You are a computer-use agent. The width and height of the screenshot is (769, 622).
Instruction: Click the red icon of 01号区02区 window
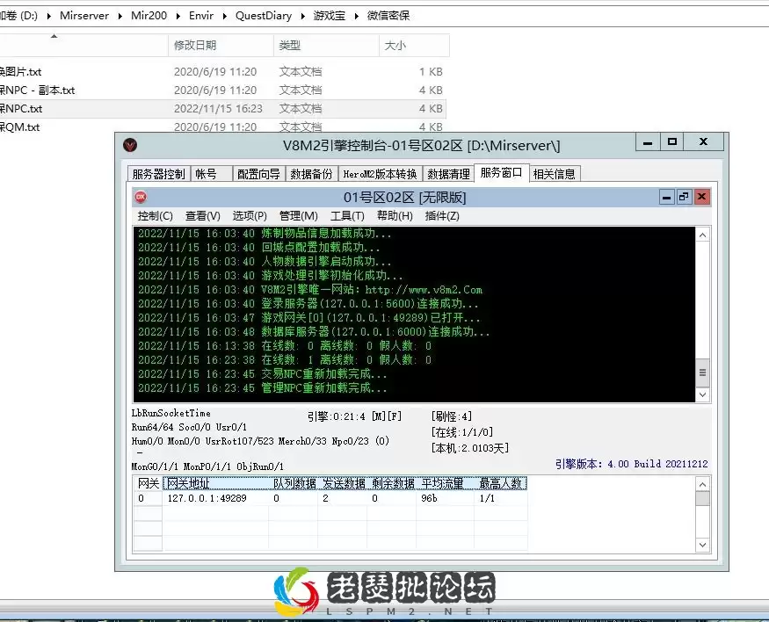click(141, 197)
